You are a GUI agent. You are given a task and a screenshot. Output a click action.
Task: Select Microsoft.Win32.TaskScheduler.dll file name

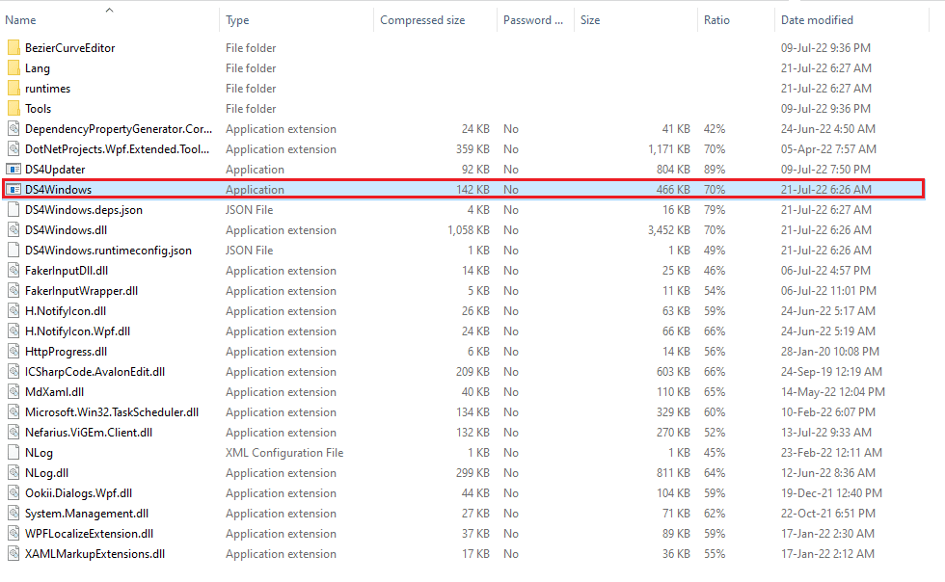click(112, 412)
